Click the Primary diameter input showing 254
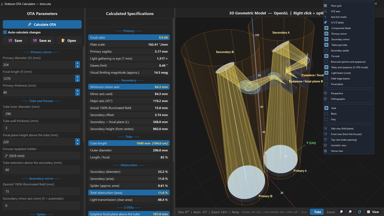The height and width of the screenshot is (216, 384). pos(38,65)
